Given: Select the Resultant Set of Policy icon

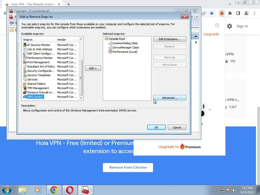Looking at the screenshot, I should coord(25,66).
